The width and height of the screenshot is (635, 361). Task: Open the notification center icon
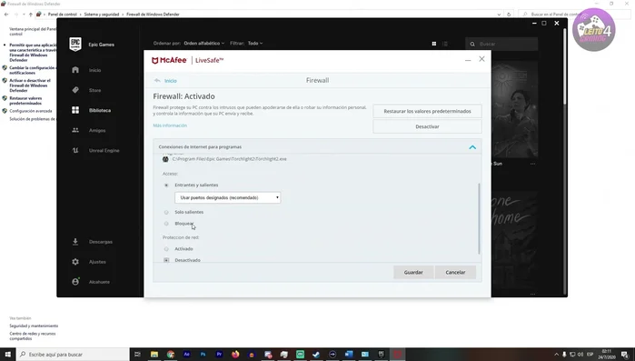point(625,355)
